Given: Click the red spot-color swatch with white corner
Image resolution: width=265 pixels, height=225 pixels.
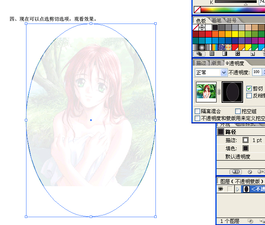Looking at the screenshot, I should [x=235, y=47].
